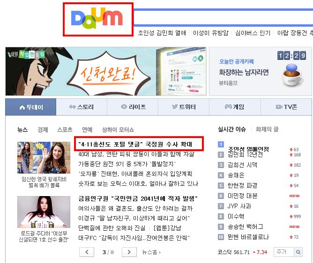Open the 뉴스홈 link
Image resolution: width=313 pixels, height=263 pixels.
click(x=151, y=252)
